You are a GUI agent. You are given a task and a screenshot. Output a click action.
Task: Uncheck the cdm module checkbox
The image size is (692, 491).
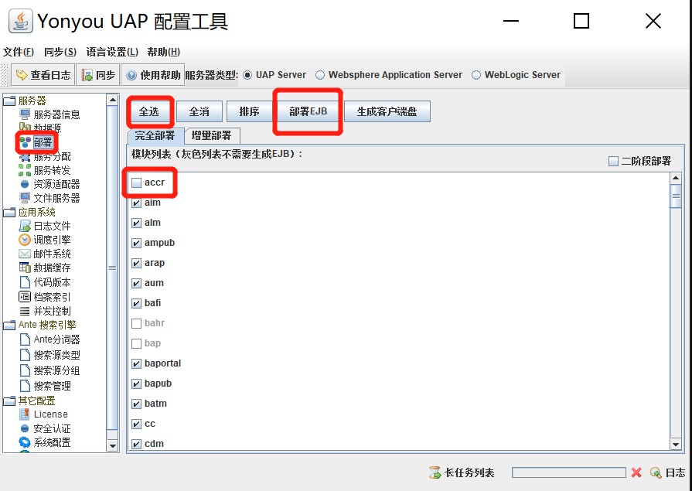(x=136, y=444)
